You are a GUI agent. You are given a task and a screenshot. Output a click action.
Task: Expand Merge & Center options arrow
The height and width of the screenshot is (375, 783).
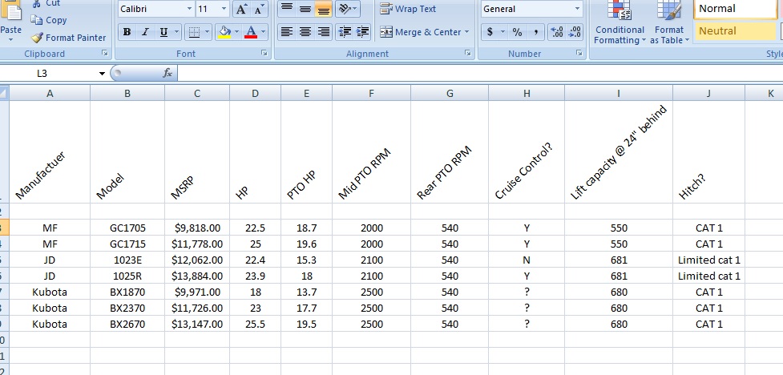click(x=467, y=32)
